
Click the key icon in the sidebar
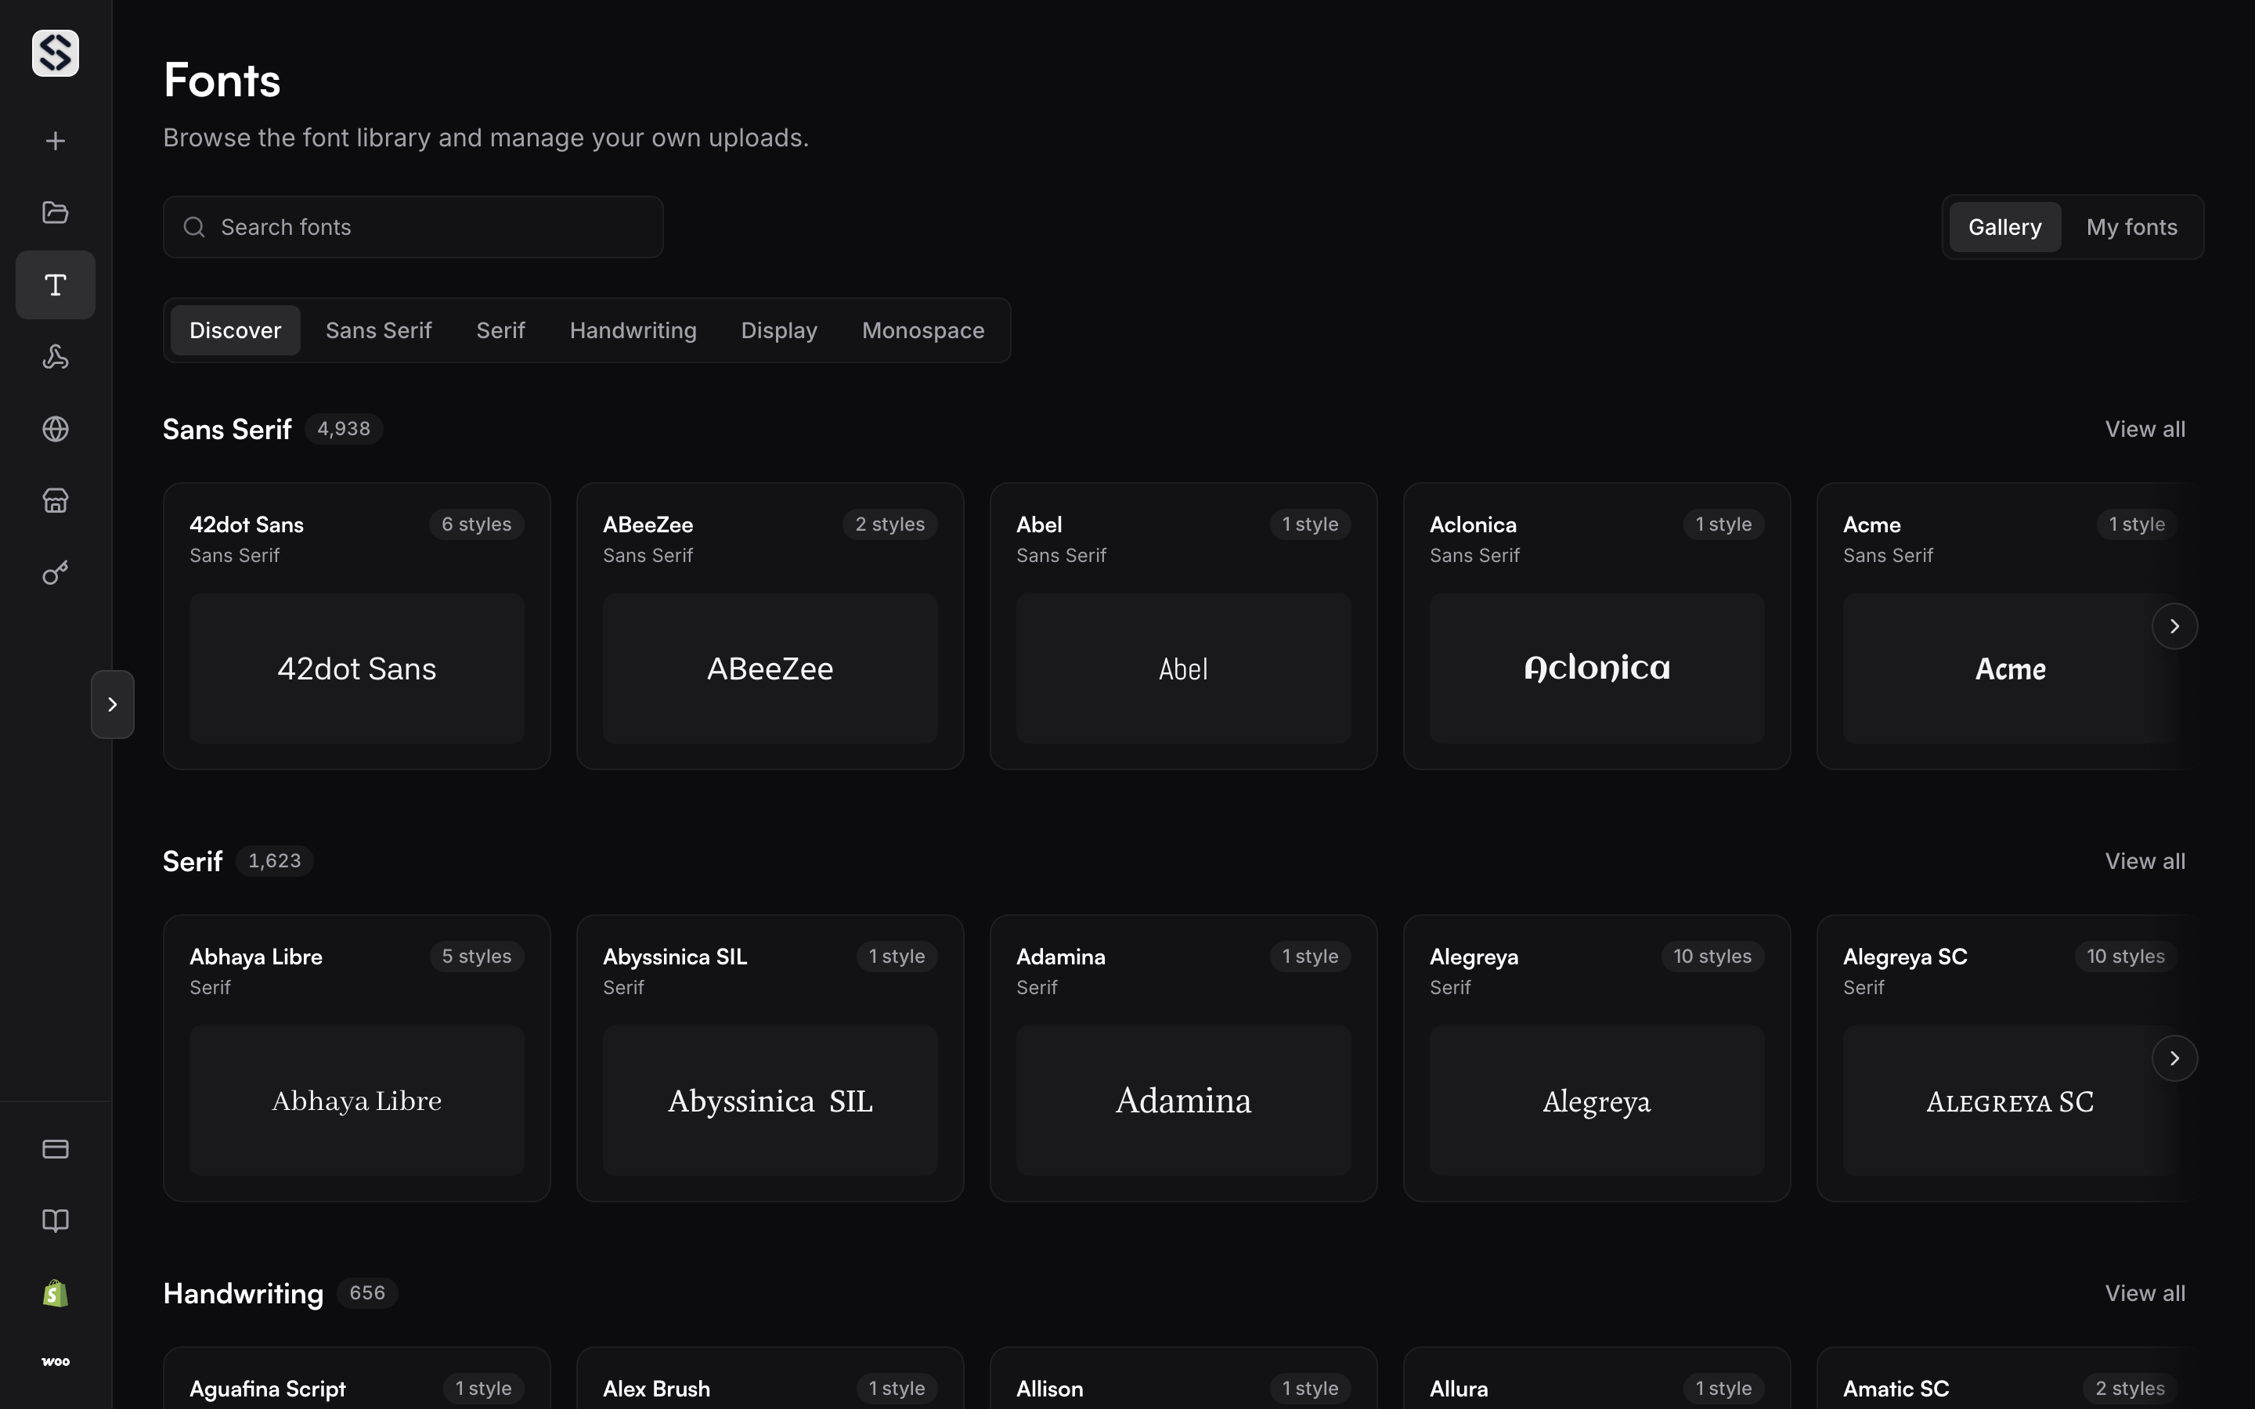[55, 572]
